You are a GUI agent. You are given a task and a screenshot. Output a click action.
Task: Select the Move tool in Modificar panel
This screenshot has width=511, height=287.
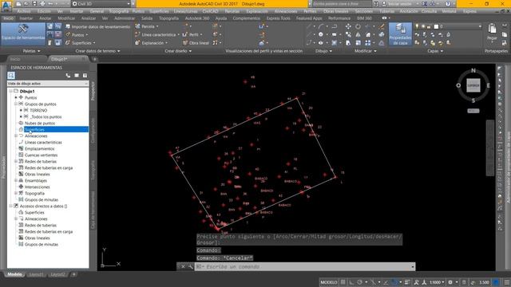(x=348, y=26)
